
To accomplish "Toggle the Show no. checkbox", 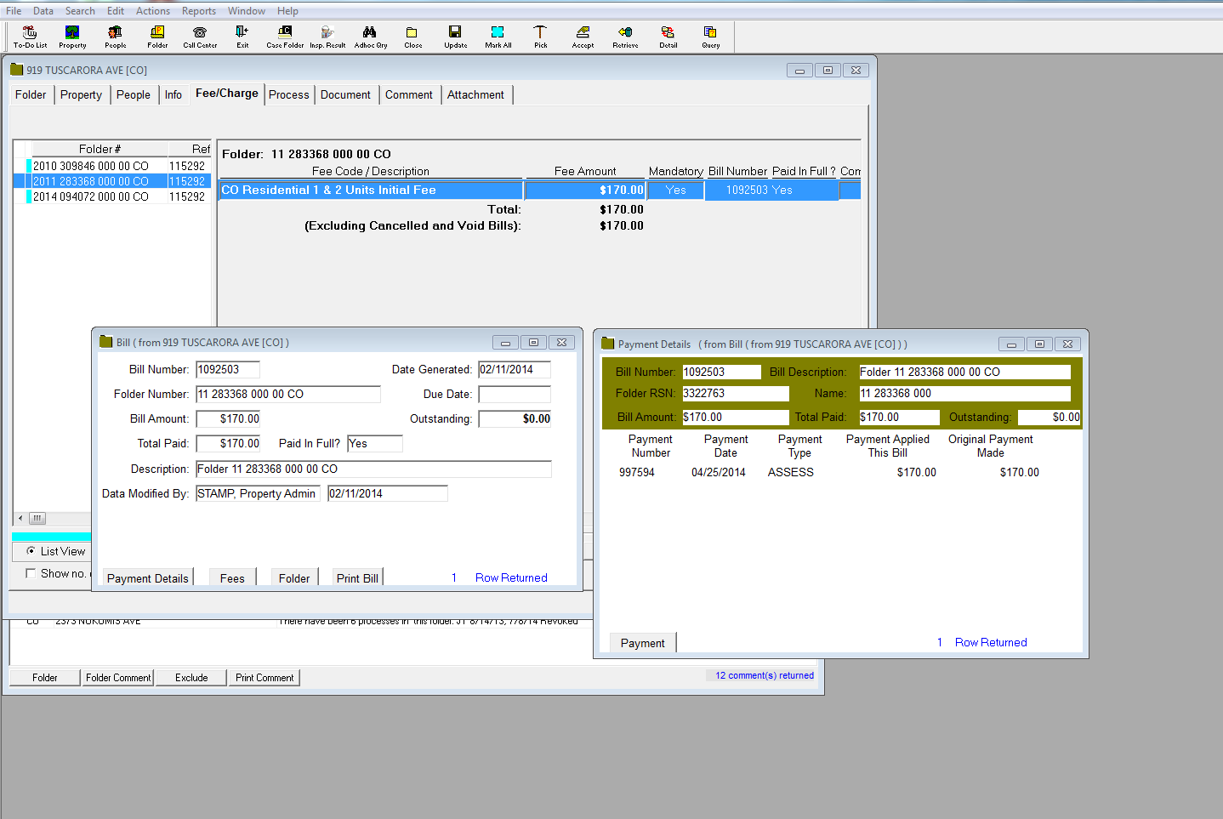I will (31, 573).
